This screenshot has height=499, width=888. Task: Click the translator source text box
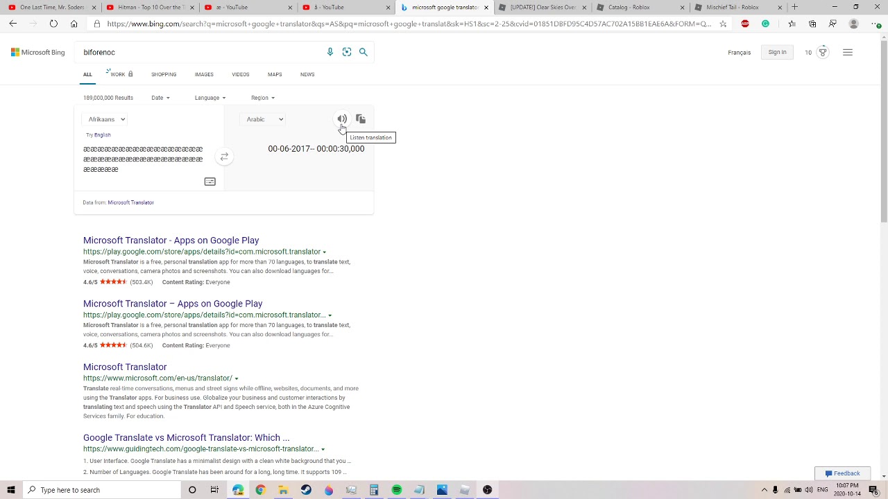coord(144,159)
